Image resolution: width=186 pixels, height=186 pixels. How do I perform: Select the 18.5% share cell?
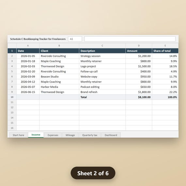pos(165,66)
